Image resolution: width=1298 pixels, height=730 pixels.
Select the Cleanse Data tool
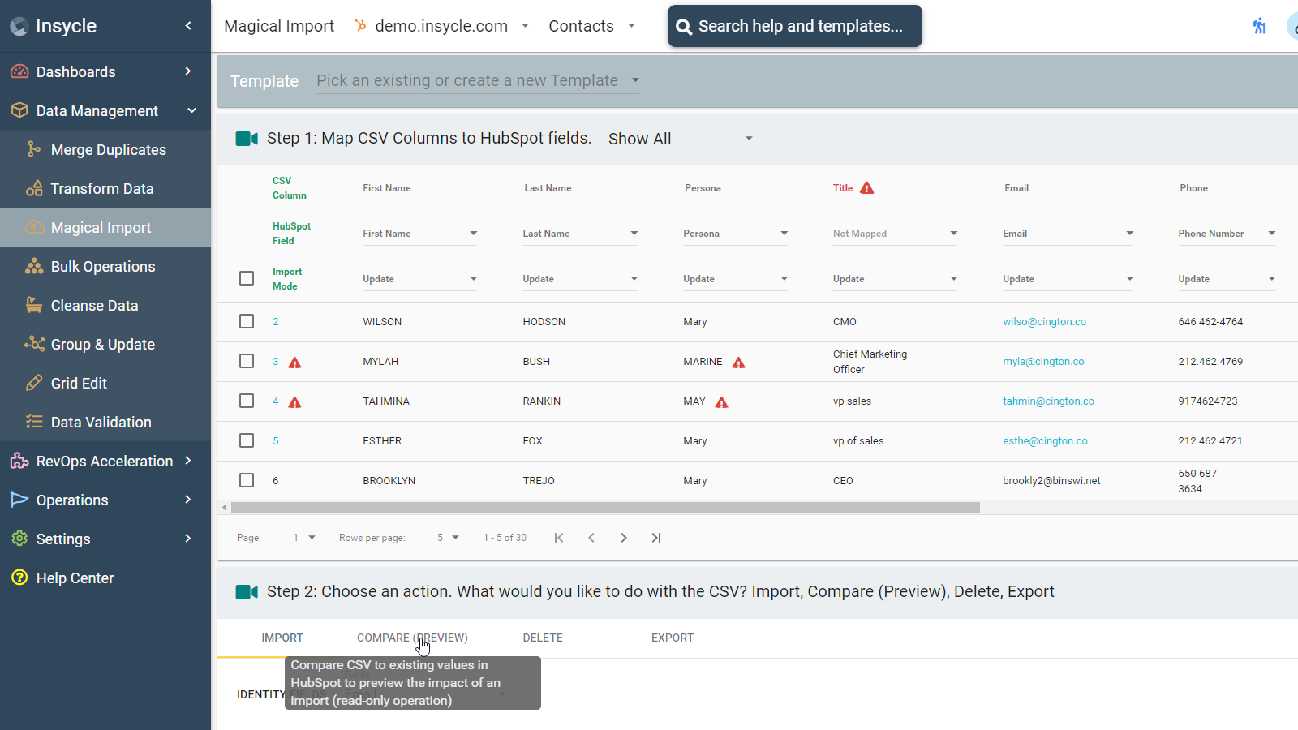[95, 305]
